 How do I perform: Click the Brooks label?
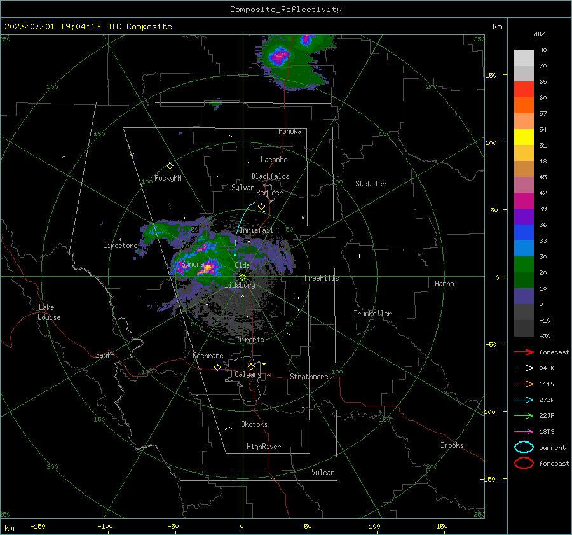pos(452,445)
